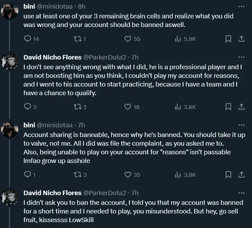Viewport: 252px width, 228px height.
Task: Open David Nicho Flores profile name link
Action: pos(52,57)
